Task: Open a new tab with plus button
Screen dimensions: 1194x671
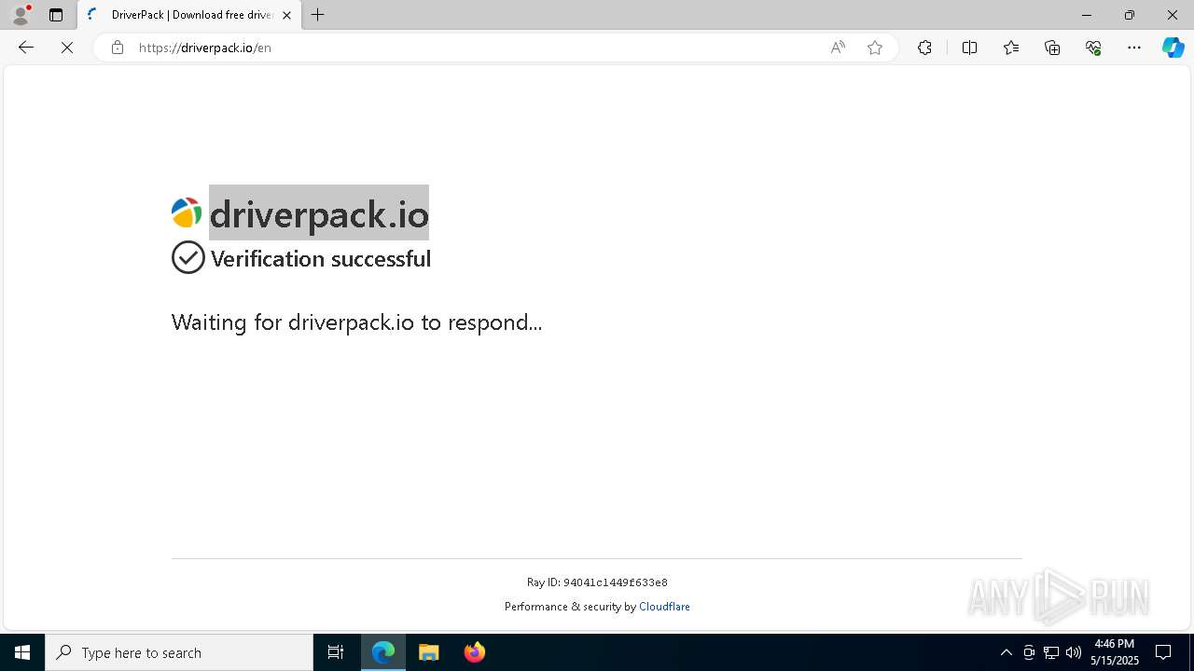Action: 318,15
